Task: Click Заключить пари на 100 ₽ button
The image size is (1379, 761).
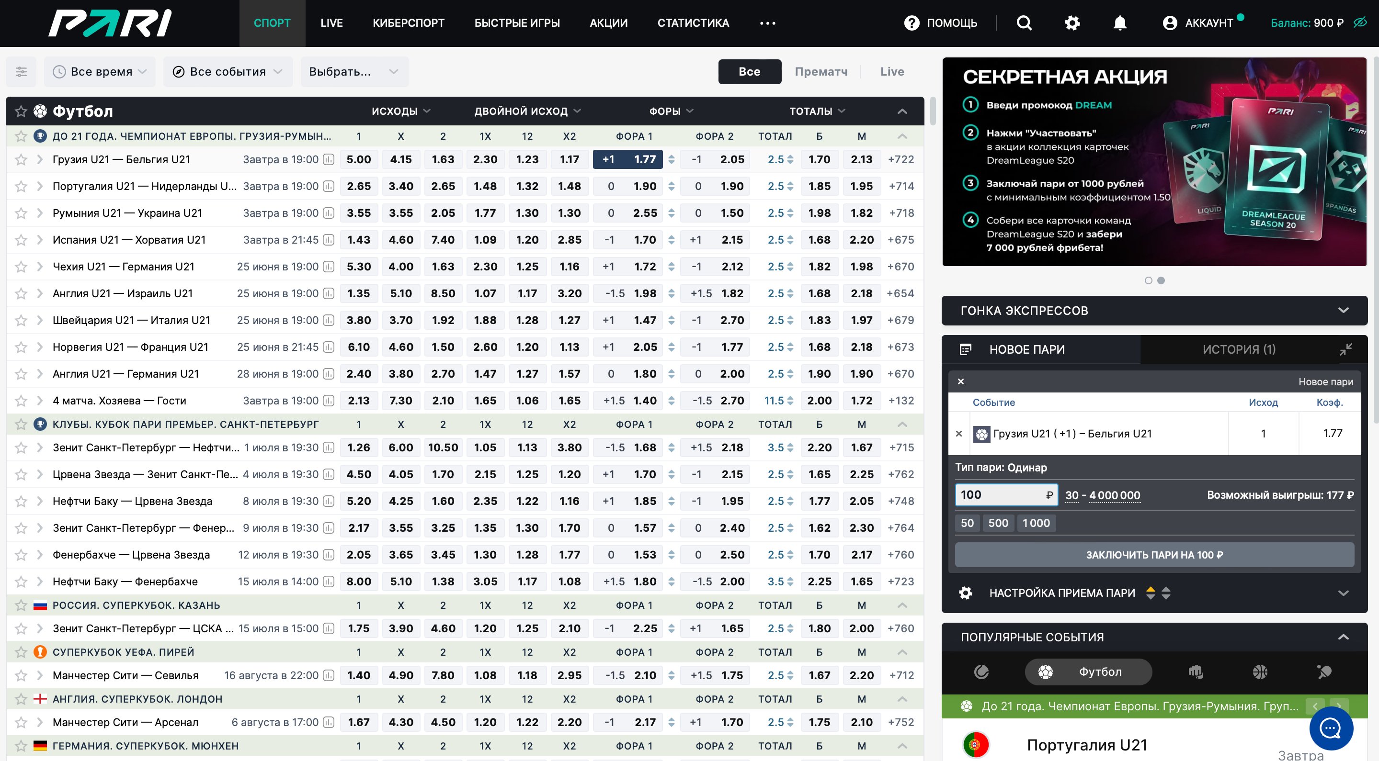Action: point(1153,555)
